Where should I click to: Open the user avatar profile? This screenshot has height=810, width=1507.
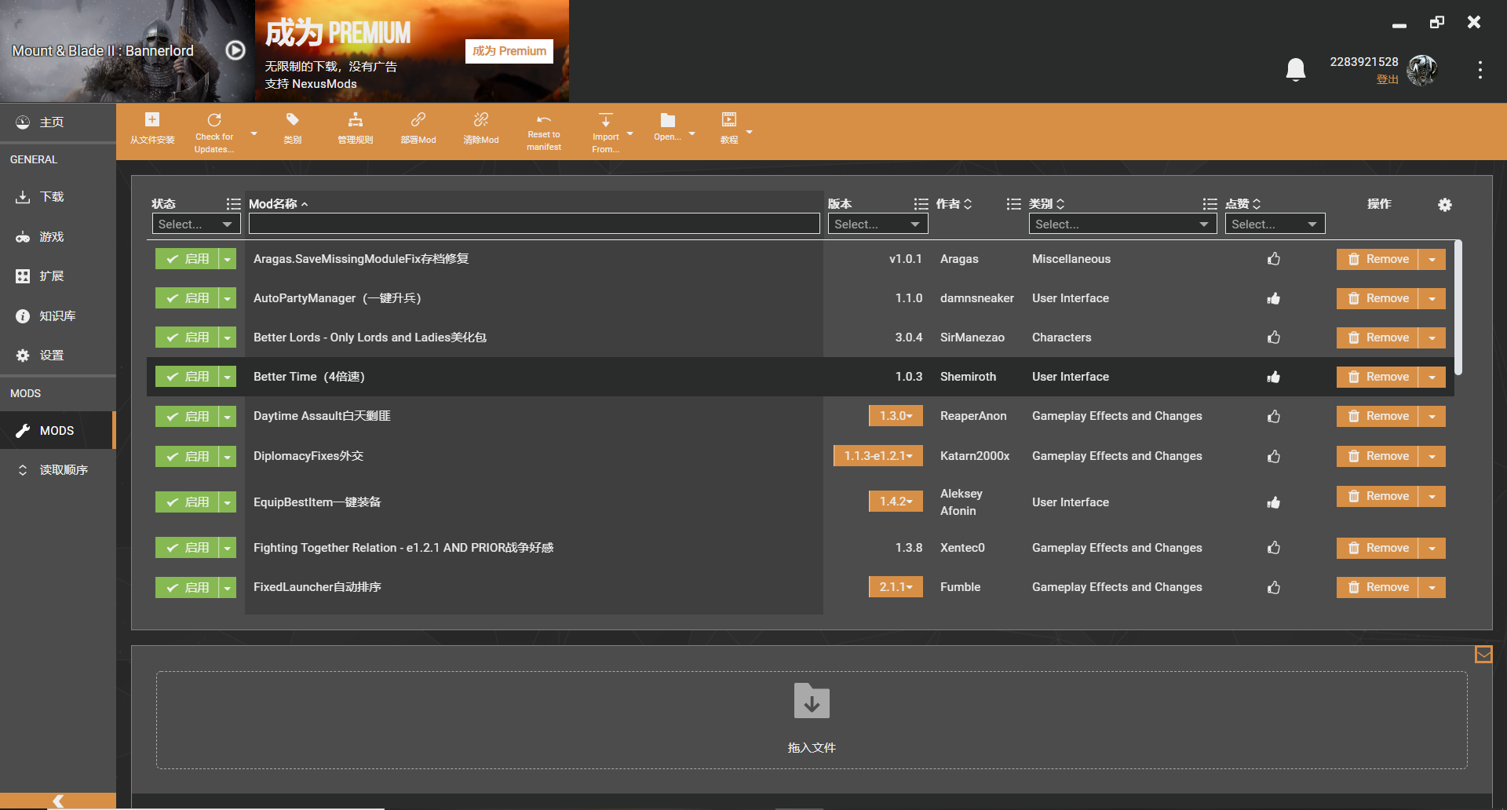tap(1422, 70)
